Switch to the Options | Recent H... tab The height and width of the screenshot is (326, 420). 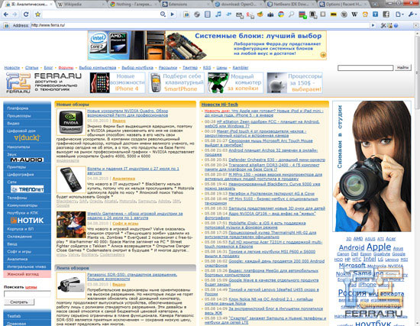[x=344, y=4]
